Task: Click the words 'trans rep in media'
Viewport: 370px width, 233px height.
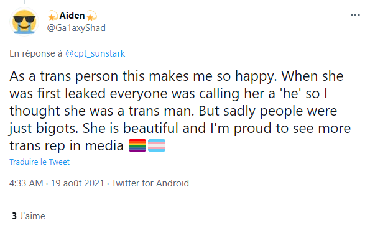Action: 67,146
